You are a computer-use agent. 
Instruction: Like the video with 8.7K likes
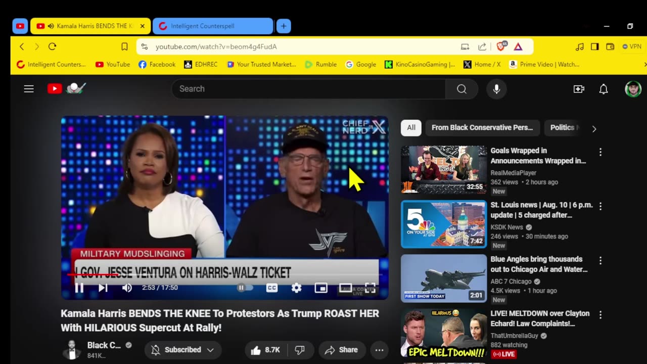265,350
